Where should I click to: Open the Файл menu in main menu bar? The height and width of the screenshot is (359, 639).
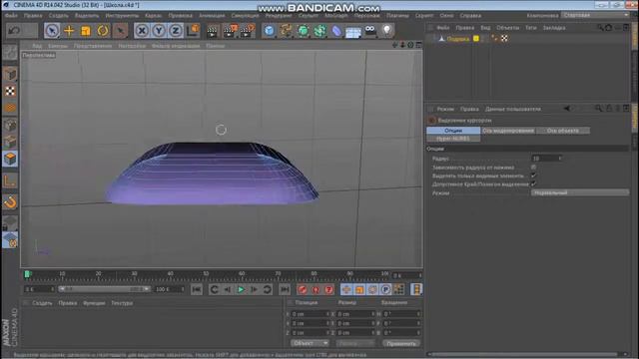coord(11,16)
